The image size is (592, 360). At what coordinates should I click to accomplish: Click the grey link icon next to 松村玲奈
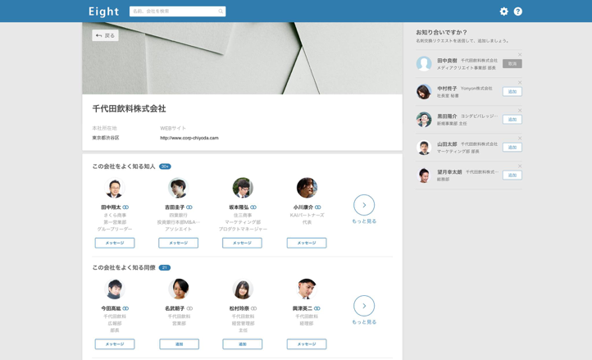pyautogui.click(x=253, y=308)
